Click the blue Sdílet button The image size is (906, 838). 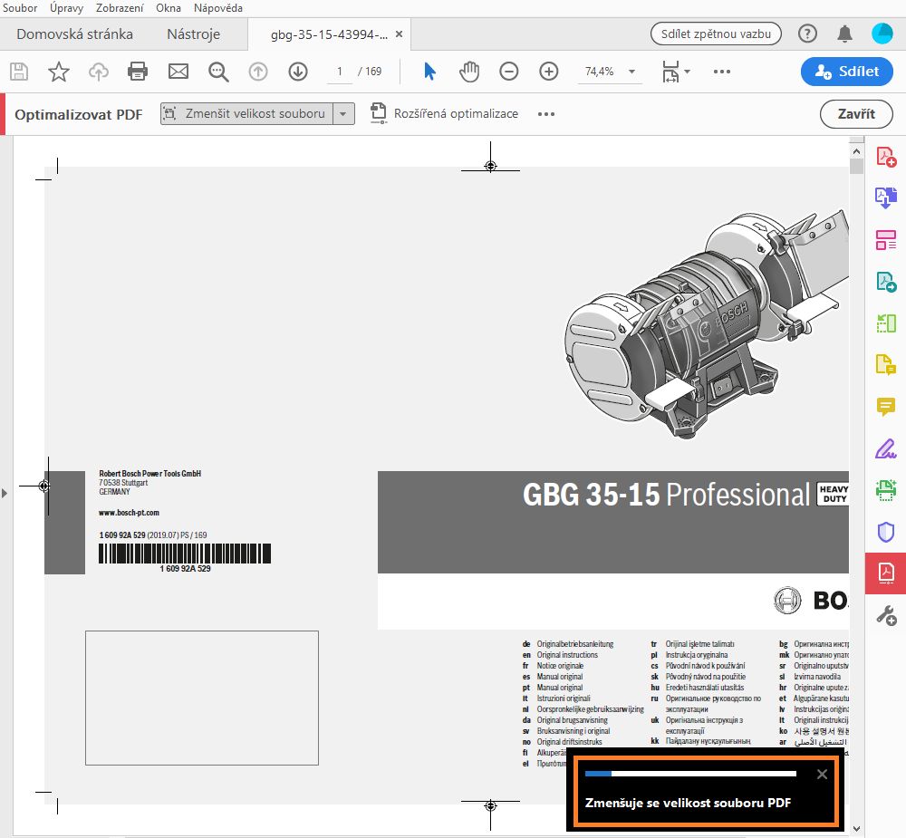click(847, 71)
